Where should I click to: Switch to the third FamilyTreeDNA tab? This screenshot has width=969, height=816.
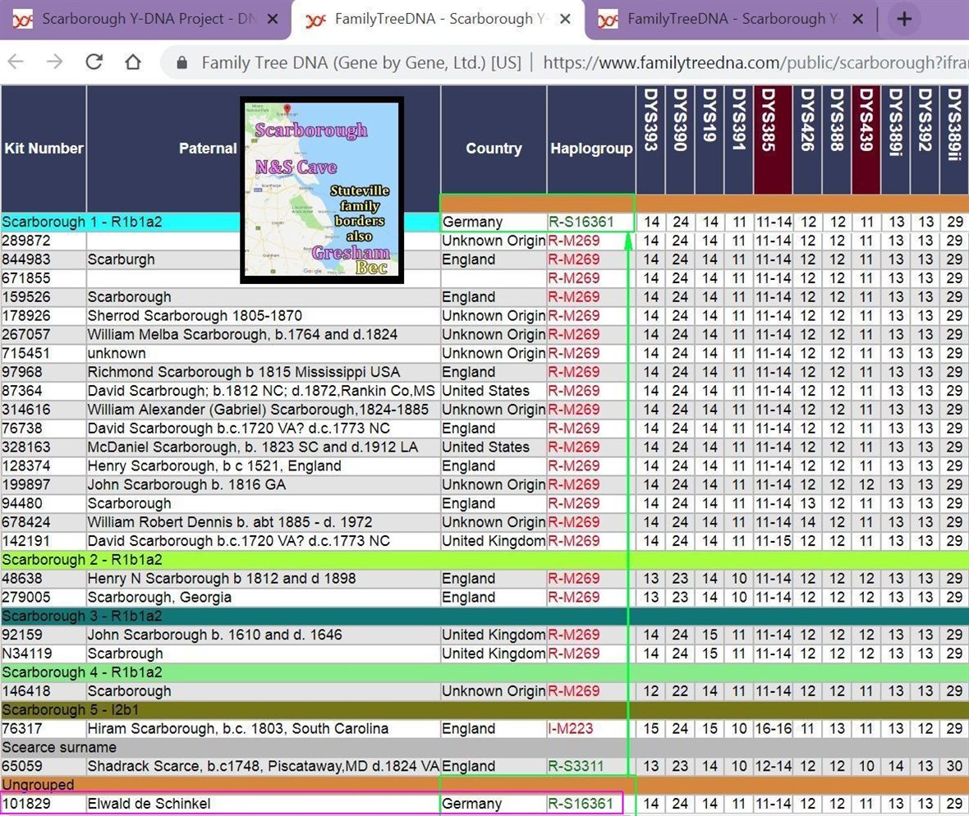tap(723, 20)
